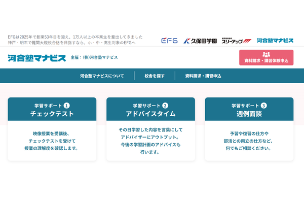Screen dimensions: 304x203
Task: Click the text '行います。'
Action: pos(149,152)
